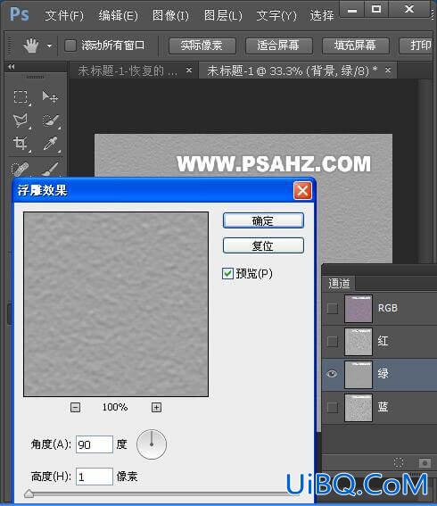Select the 红 channel thumbnail
The image size is (437, 506).
coord(358,342)
